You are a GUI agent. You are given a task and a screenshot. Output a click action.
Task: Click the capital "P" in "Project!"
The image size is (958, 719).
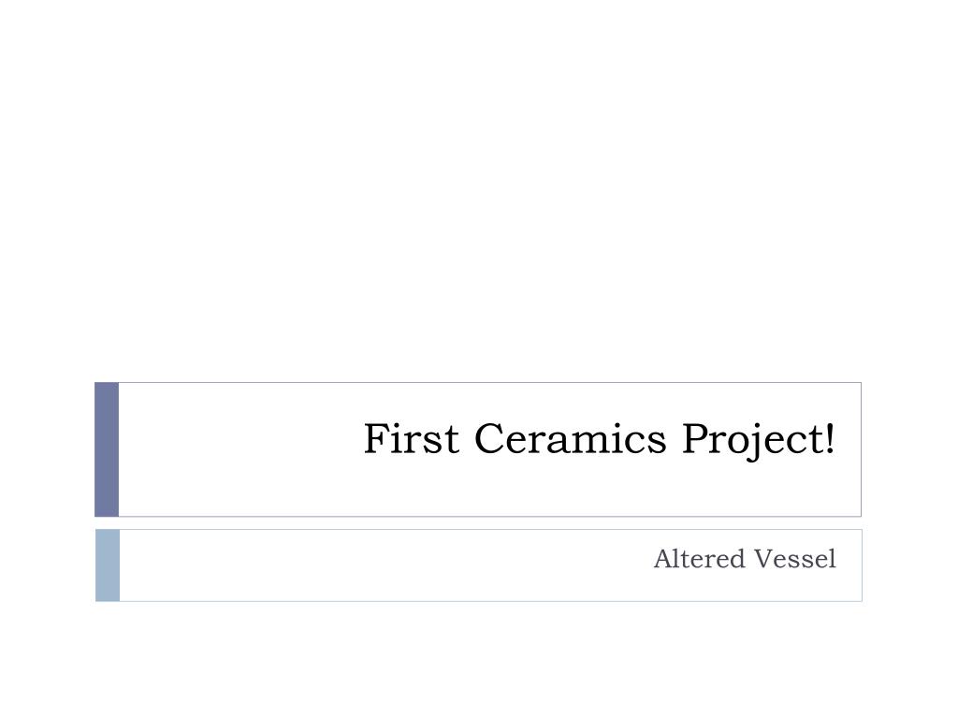[x=695, y=438]
